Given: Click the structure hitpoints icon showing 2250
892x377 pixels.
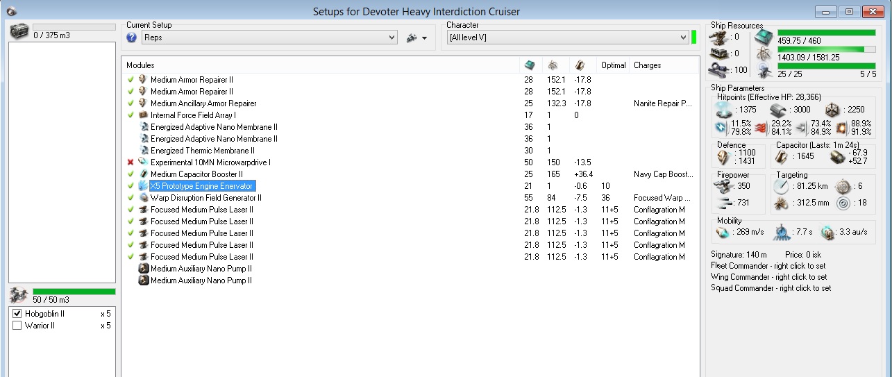Looking at the screenshot, I should click(831, 111).
